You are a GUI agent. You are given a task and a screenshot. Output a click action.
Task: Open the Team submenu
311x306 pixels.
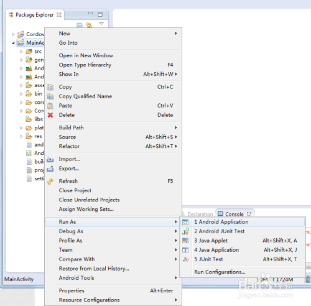click(113, 250)
